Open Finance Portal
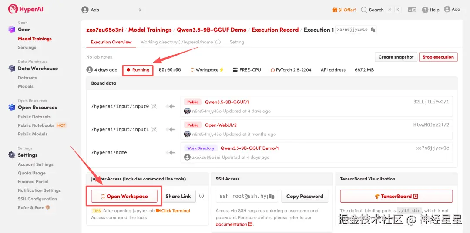The image size is (470, 233). click(x=33, y=182)
